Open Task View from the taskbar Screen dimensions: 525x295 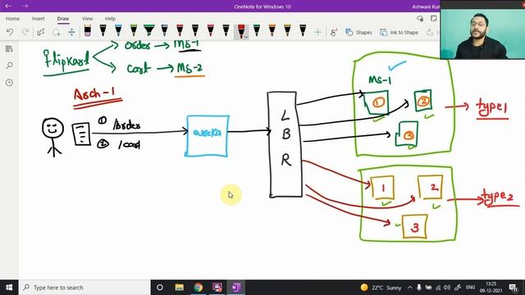click(160, 288)
